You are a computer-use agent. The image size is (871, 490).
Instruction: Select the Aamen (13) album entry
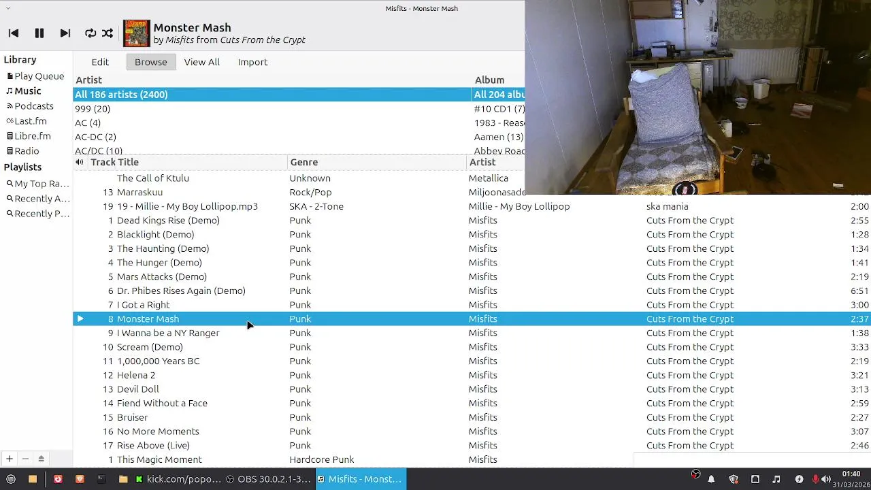499,137
